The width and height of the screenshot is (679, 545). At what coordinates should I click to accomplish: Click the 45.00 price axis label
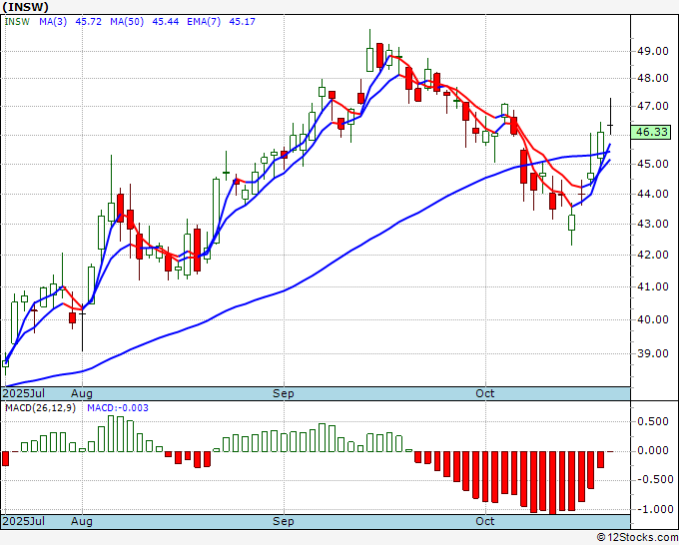pos(653,164)
